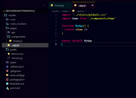Click the node_modules folder icon
Screen dimensions: 136x98
(7, 24)
